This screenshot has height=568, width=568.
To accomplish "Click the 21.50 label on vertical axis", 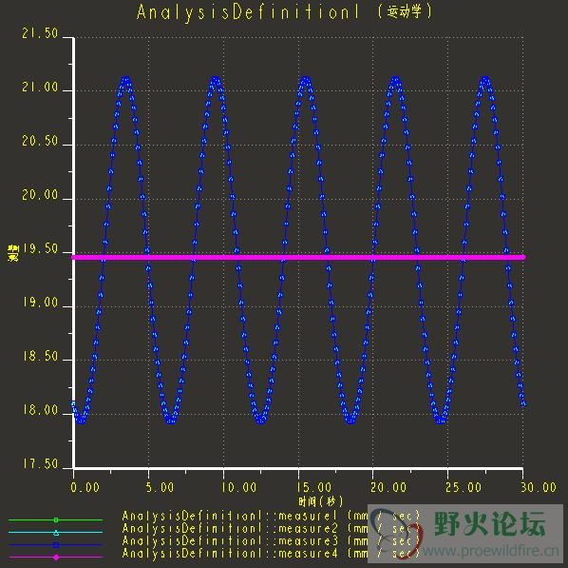I will click(40, 33).
